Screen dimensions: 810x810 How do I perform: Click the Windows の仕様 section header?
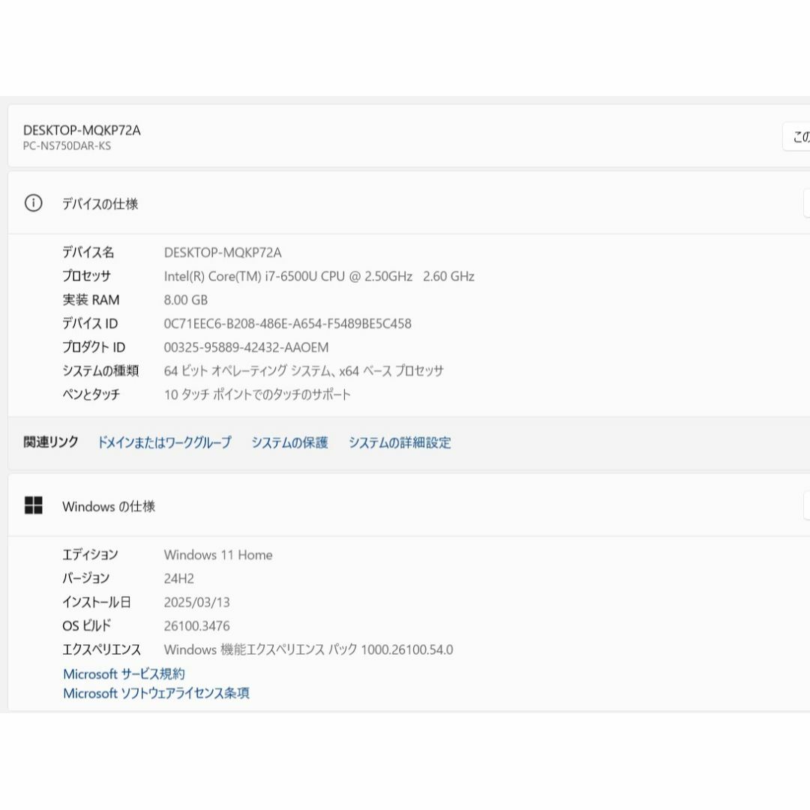coord(409,505)
